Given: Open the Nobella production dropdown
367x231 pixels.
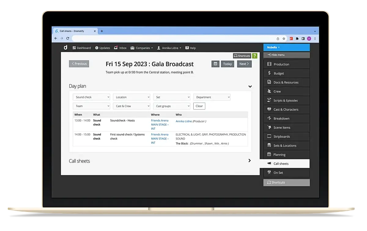Looking at the screenshot, I should point(286,47).
